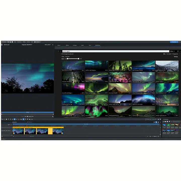Switch to the Effekte tab in media pool

[67, 45]
